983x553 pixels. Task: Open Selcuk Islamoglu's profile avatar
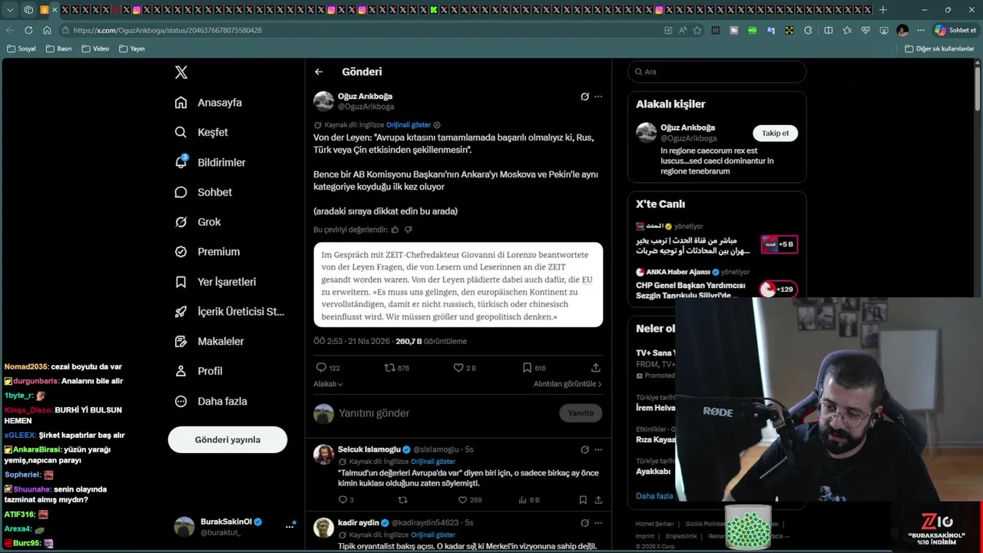click(323, 454)
